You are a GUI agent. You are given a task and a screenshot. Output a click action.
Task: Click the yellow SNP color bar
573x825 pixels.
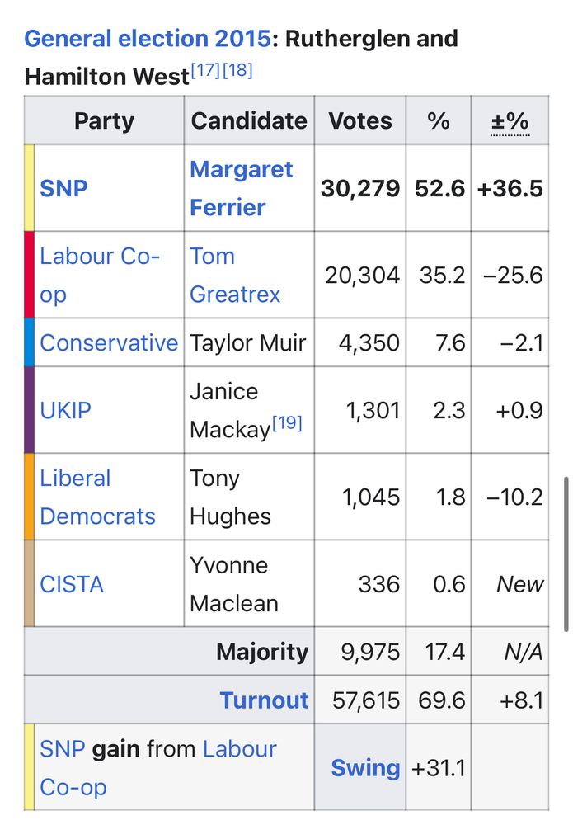point(29,188)
